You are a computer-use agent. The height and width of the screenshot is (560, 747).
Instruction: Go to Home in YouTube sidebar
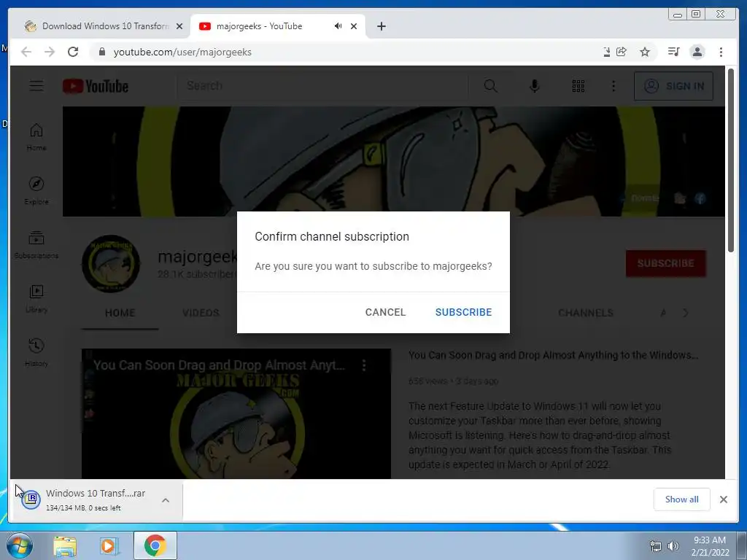click(x=36, y=137)
